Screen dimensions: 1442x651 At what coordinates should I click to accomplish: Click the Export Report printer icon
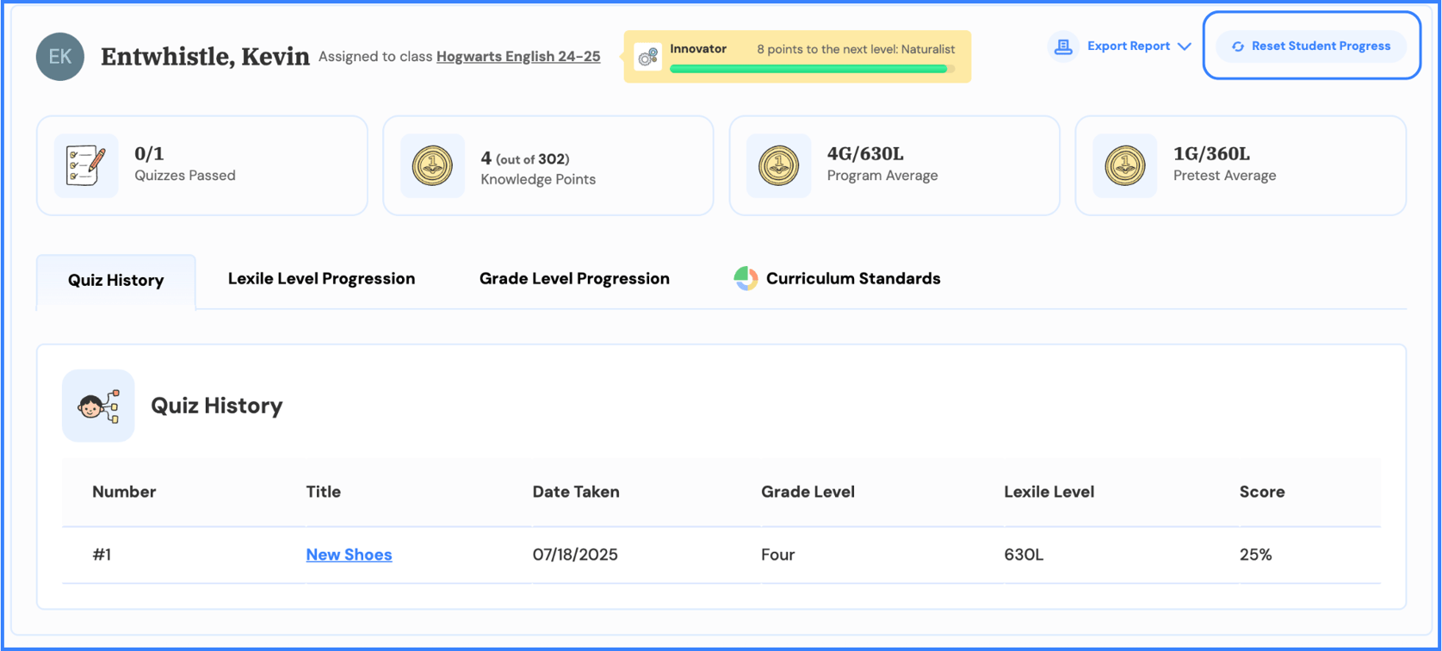(x=1063, y=46)
